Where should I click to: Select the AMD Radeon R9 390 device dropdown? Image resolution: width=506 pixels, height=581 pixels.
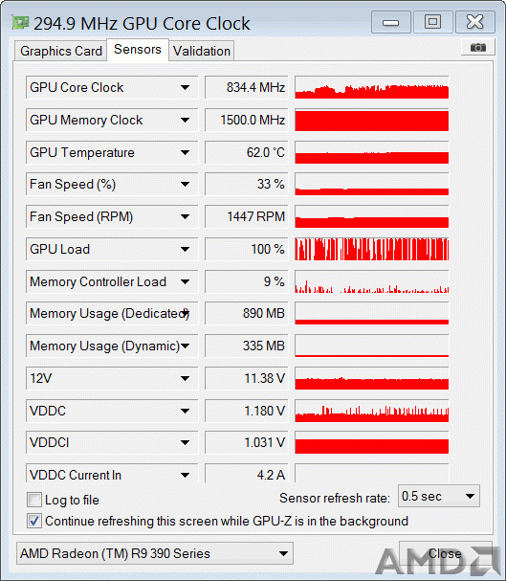[x=155, y=553]
